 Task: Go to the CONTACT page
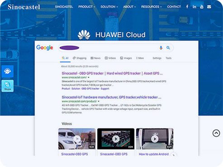click(x=174, y=7)
